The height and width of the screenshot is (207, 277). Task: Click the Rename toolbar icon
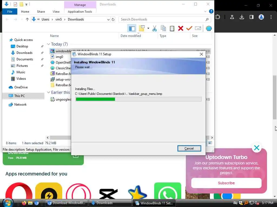[198, 28]
